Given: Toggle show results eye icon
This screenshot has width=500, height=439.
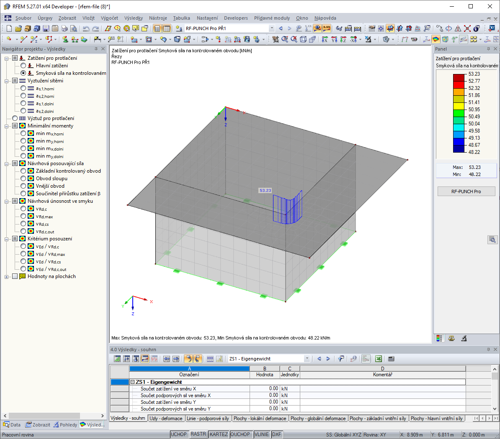Looking at the screenshot, I should point(317,29).
